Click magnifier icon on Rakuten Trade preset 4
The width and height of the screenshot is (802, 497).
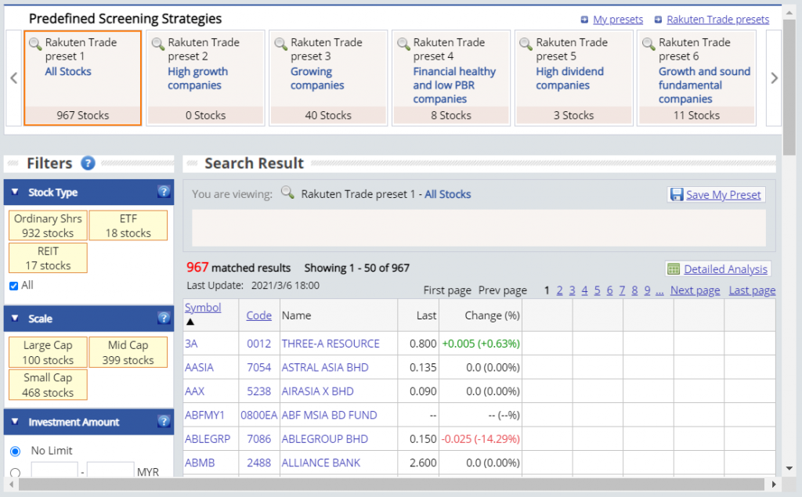(x=403, y=44)
